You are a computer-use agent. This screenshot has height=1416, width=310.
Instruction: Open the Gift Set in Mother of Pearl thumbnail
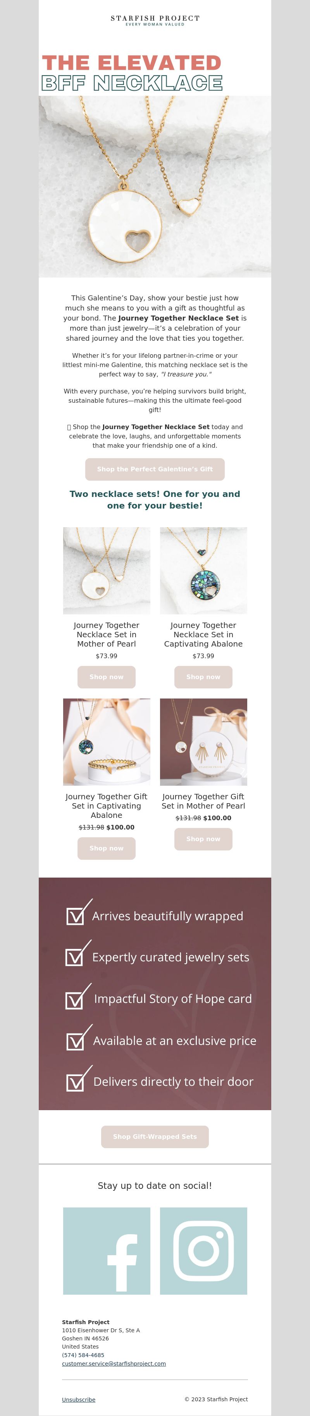pos(203,742)
